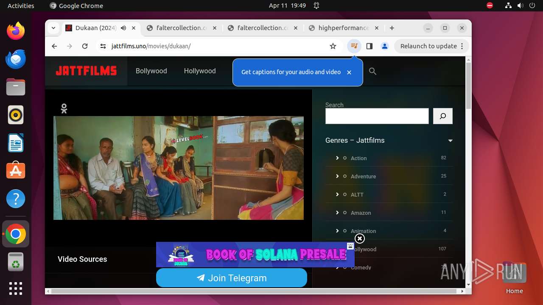Focus the sidebar Search input field

point(377,116)
